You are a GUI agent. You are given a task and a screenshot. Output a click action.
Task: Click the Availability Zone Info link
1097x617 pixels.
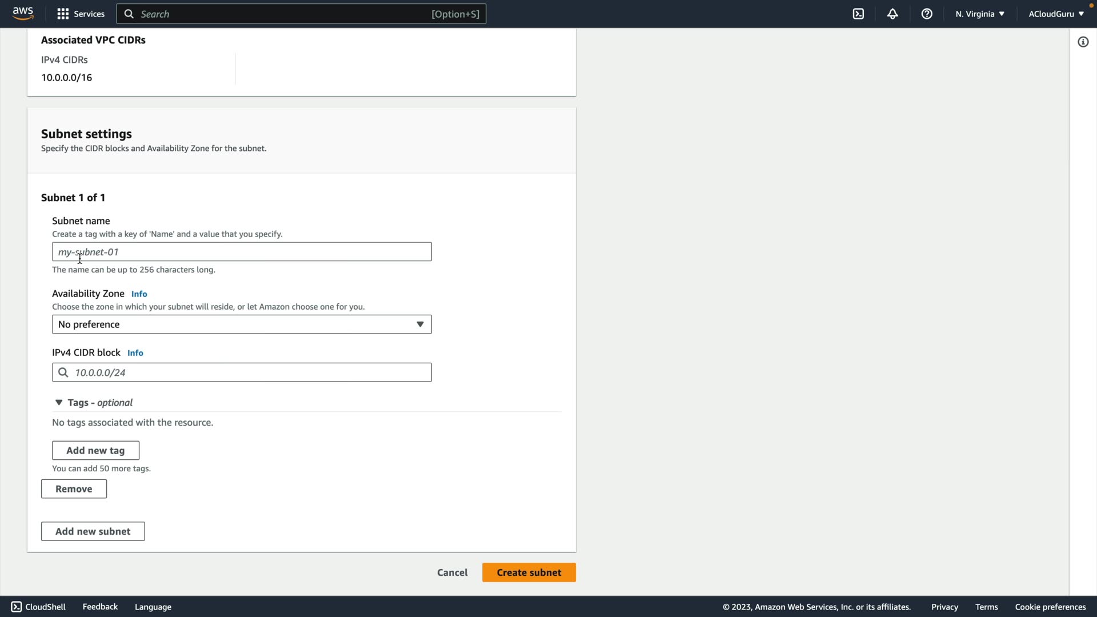click(139, 294)
